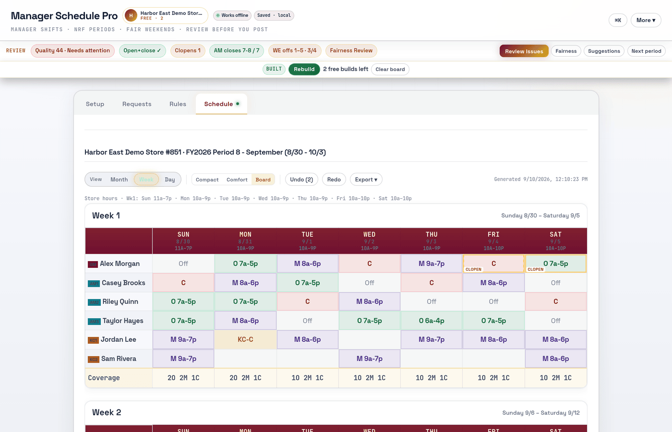The height and width of the screenshot is (432, 672).
Task: Click Taylor Hayes' AM3 badge icon
Action: click(94, 321)
